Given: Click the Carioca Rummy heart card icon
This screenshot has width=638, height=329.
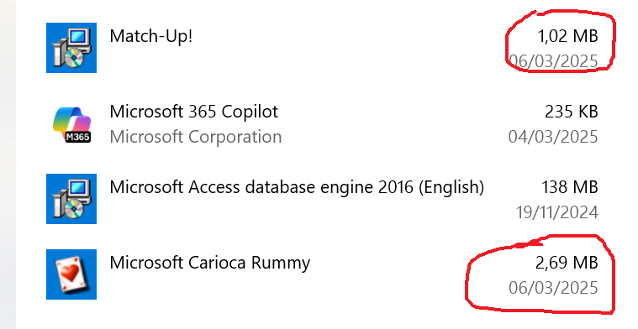Looking at the screenshot, I should pyautogui.click(x=71, y=274).
